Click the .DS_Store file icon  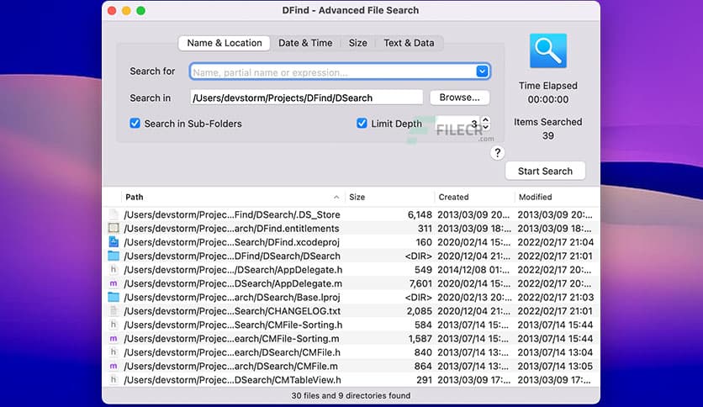pos(114,214)
